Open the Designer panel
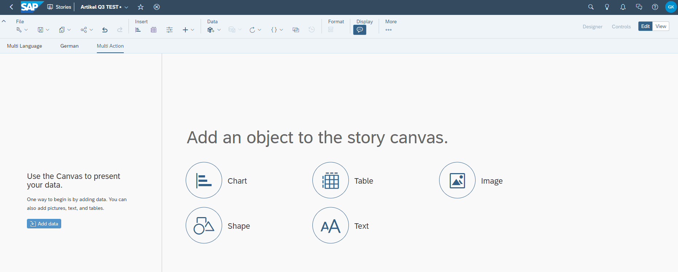 [592, 27]
